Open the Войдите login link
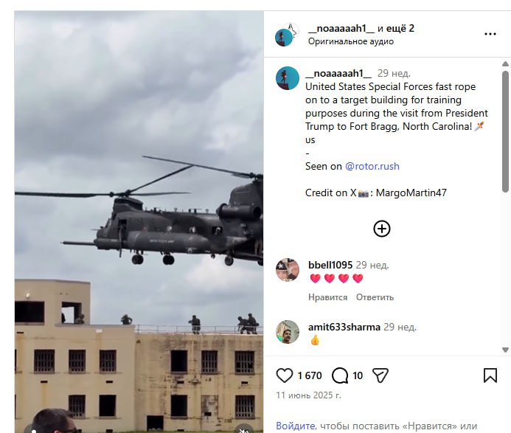This screenshot has width=511, height=433. click(x=295, y=426)
